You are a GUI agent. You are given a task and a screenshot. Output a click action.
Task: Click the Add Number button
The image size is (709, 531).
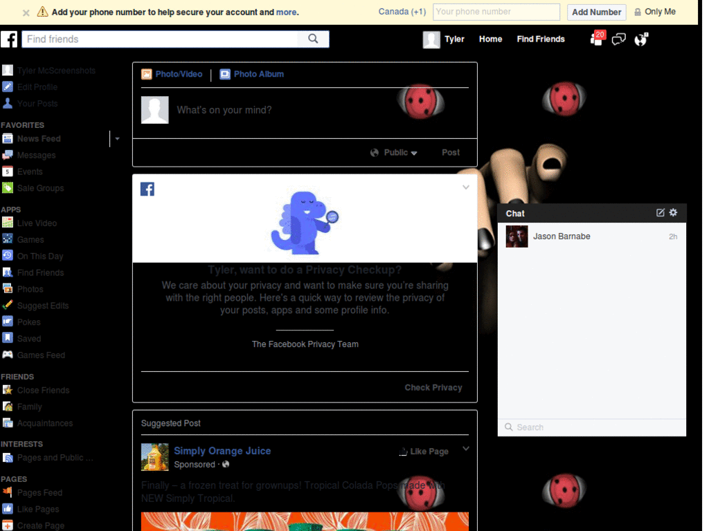point(596,12)
